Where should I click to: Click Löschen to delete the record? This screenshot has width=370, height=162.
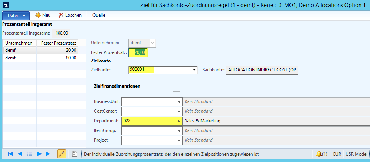[x=70, y=15]
